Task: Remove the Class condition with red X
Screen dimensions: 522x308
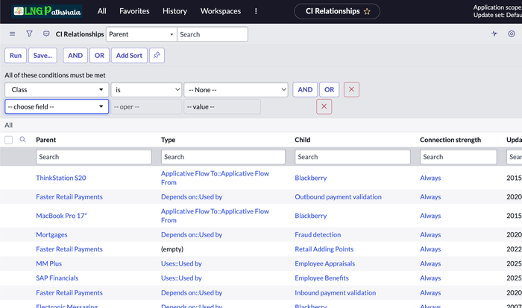Action: pos(351,89)
